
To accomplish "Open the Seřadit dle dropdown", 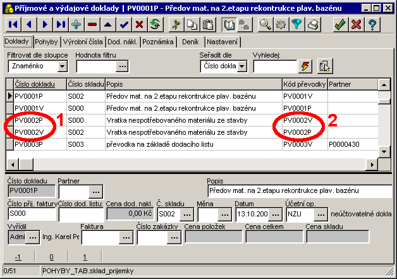I will 241,66.
